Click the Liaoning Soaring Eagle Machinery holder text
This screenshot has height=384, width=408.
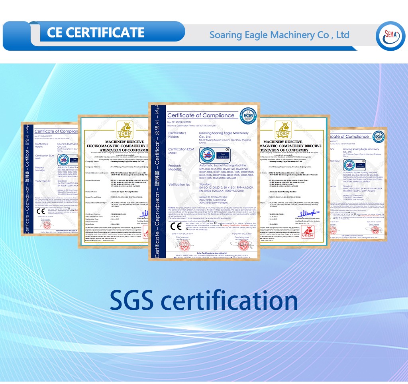coord(224,135)
